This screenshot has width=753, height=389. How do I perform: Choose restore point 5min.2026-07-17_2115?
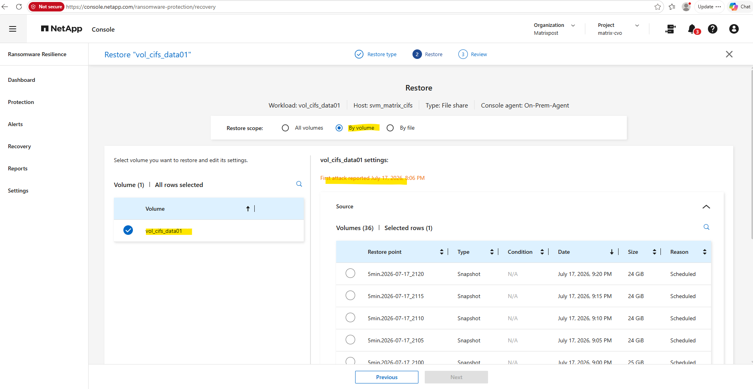(x=350, y=296)
